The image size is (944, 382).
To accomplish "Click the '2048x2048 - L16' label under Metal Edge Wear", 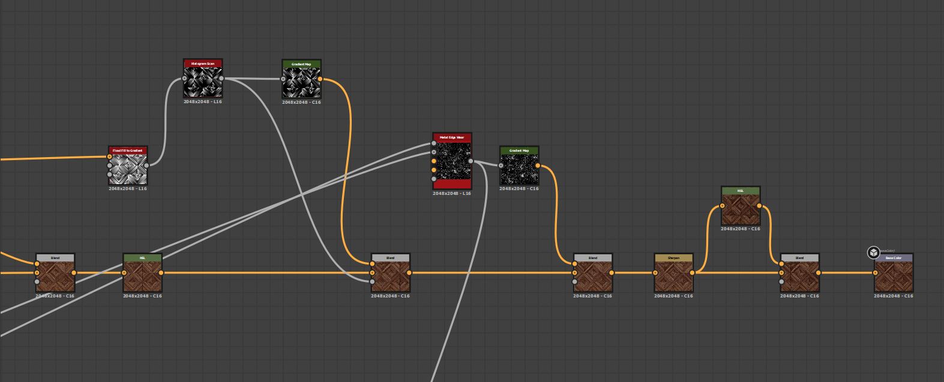I will click(452, 194).
